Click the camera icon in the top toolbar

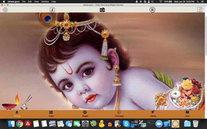pyautogui.click(x=102, y=10)
